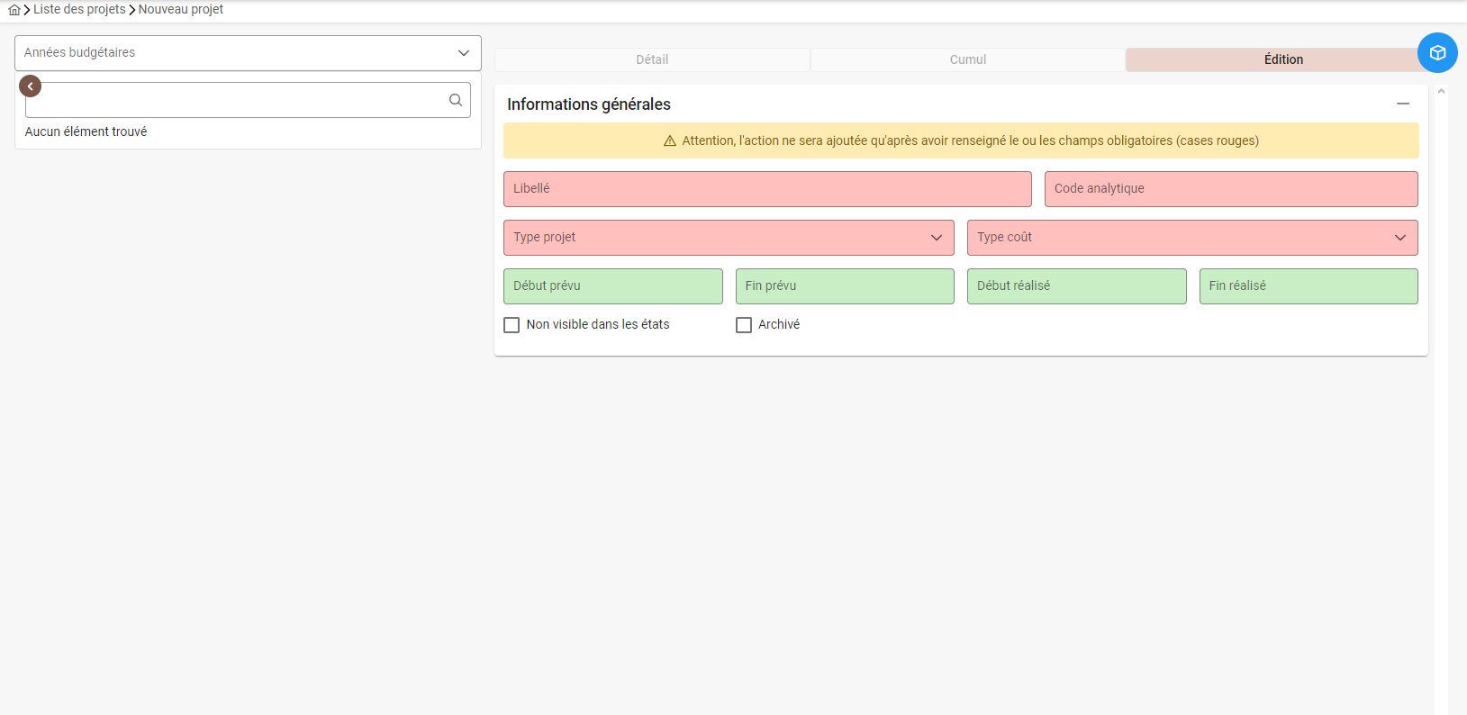The height and width of the screenshot is (715, 1467).
Task: Click the scroll-up arrow on right scrollbar
Action: (x=1441, y=92)
